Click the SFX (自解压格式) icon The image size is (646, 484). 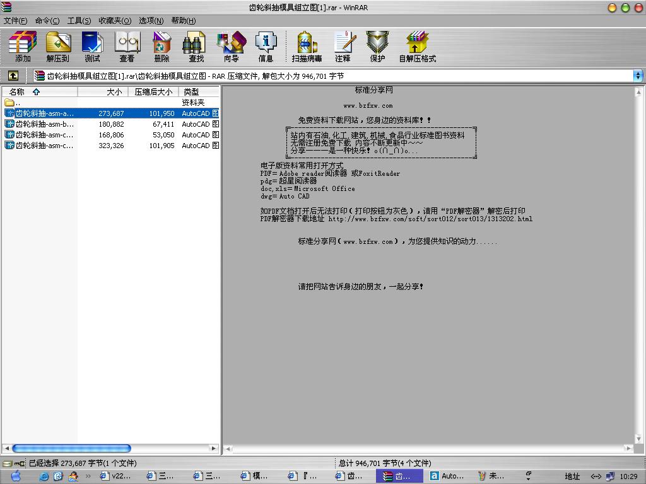coord(418,46)
